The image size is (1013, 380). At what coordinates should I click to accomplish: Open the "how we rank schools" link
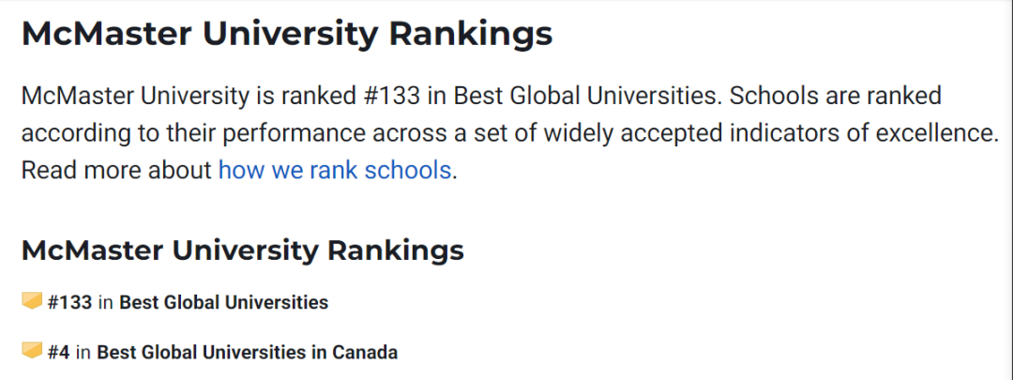pos(335,172)
